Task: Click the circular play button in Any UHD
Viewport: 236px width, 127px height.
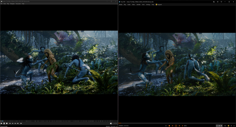Action: [x=176, y=126]
